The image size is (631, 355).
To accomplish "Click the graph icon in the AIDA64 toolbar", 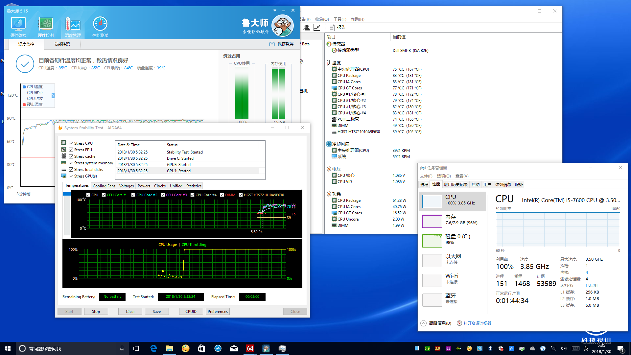I will click(x=317, y=28).
